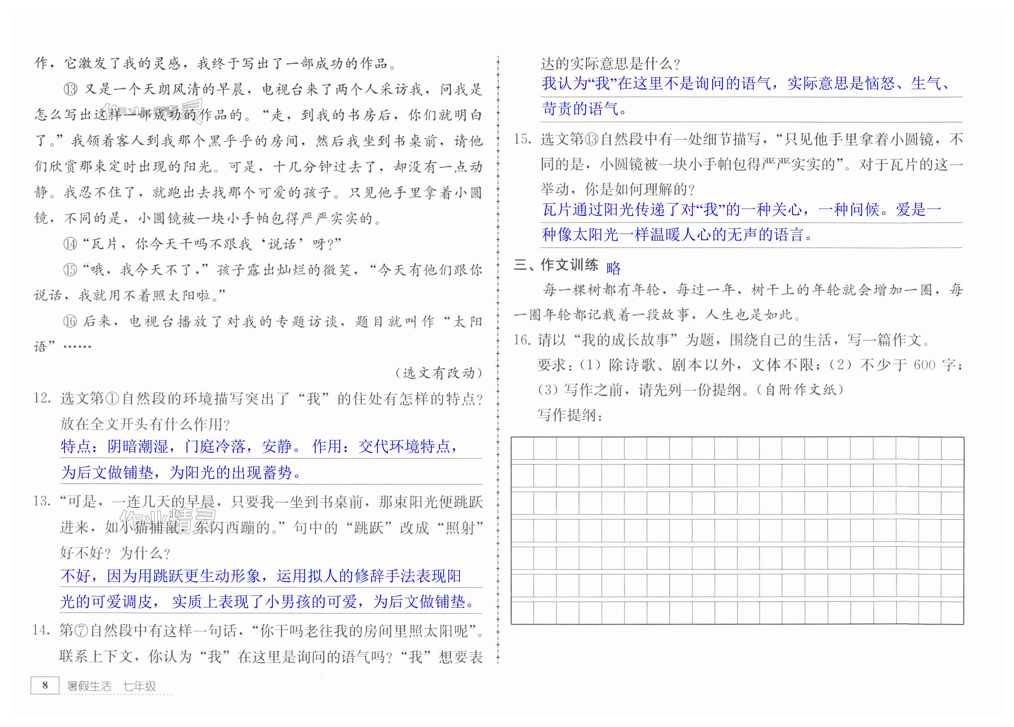Click the top-left cell of the writing grid
1014x727 pixels.
522,448
